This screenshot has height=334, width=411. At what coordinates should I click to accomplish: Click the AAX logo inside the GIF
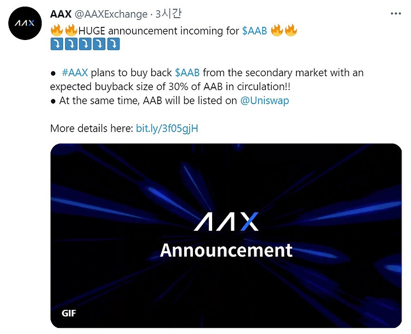pyautogui.click(x=226, y=222)
